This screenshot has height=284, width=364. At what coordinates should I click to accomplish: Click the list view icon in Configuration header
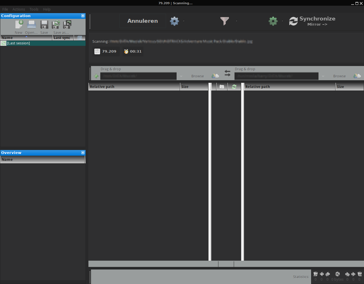point(80,38)
